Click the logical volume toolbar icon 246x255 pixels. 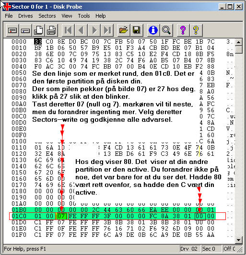pos(25,30)
